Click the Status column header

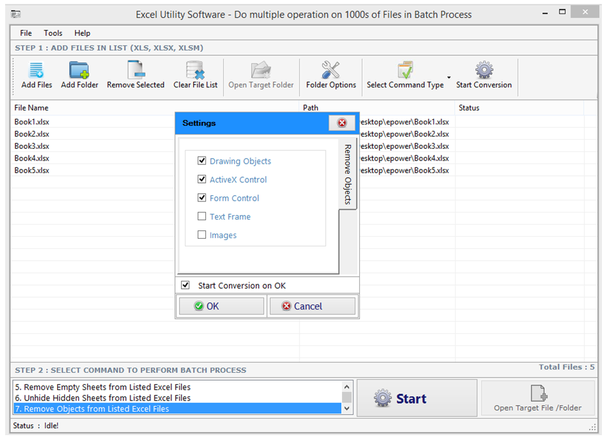coord(520,108)
